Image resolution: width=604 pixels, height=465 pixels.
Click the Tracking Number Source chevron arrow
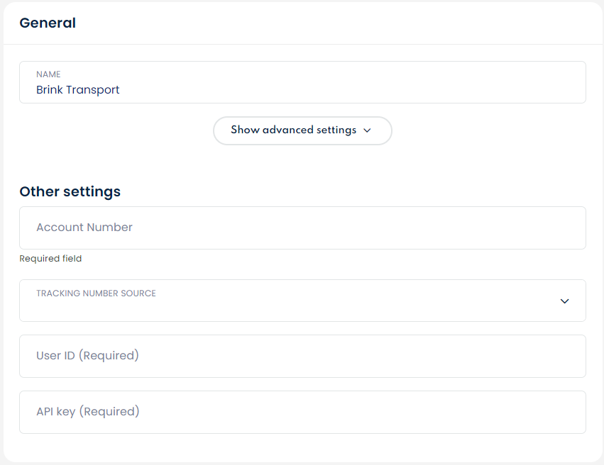564,301
